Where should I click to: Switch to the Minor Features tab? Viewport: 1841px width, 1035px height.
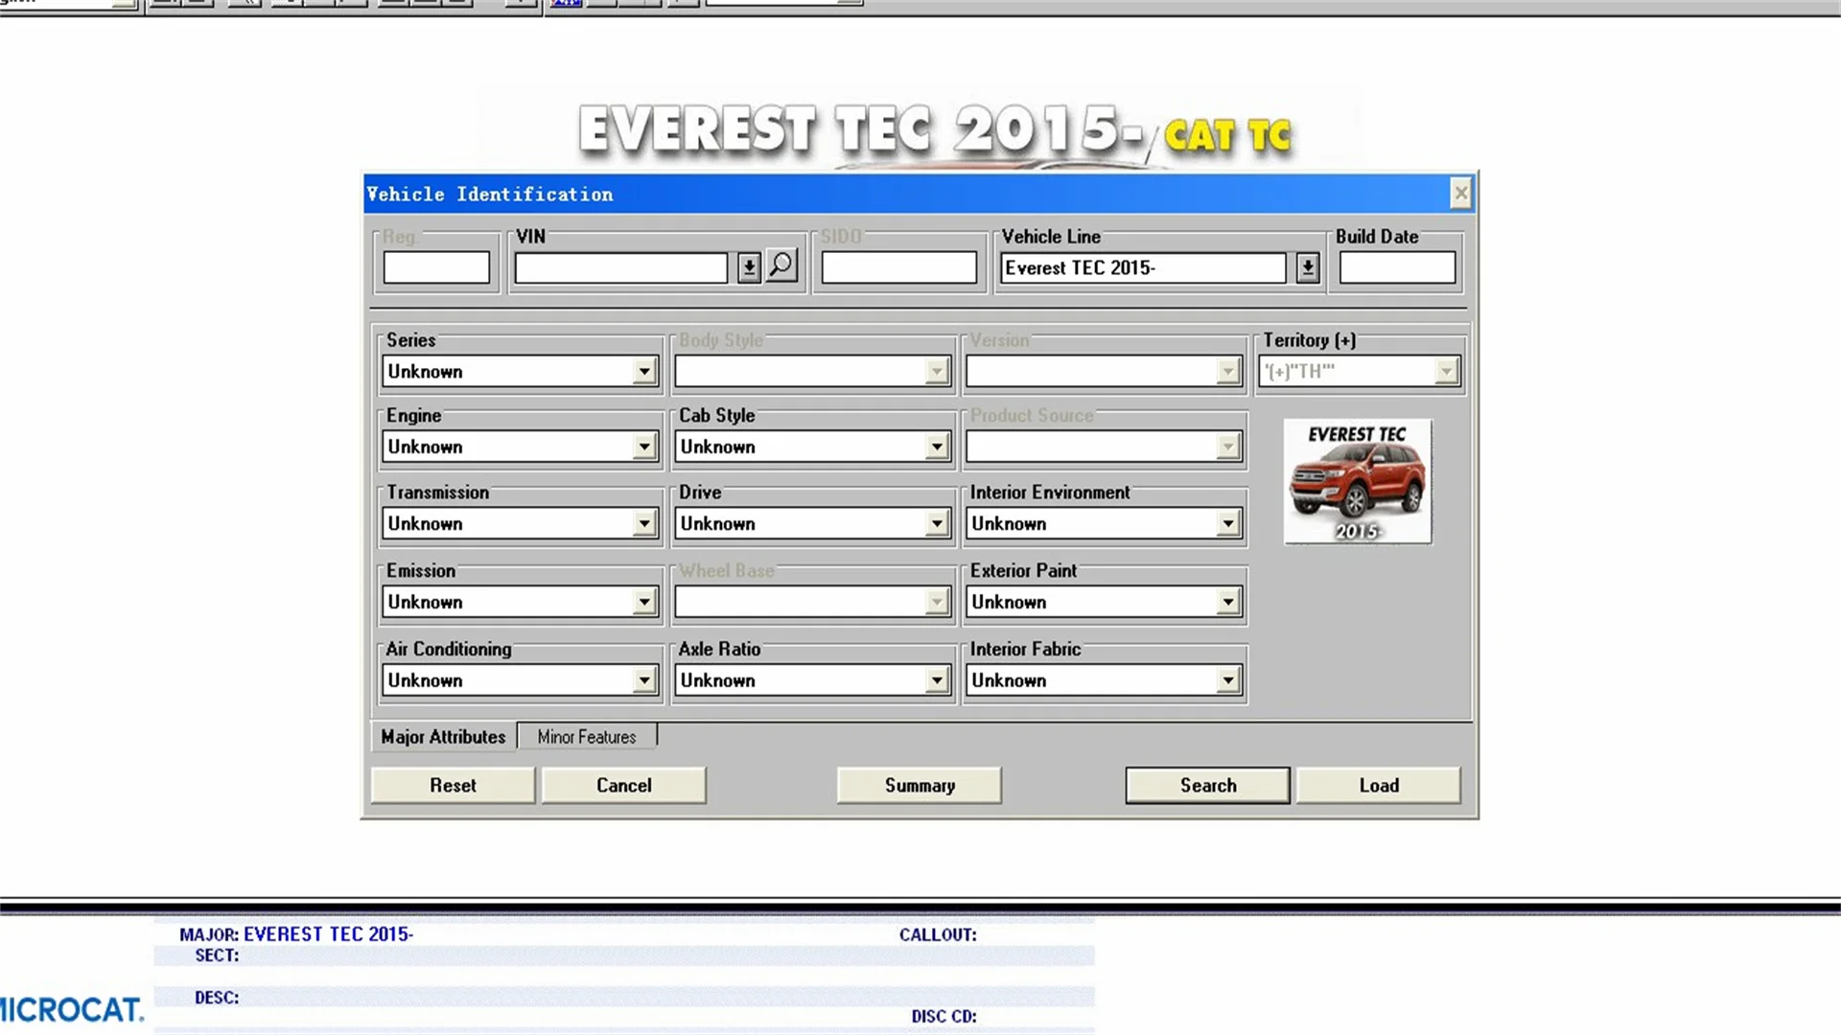click(x=587, y=737)
